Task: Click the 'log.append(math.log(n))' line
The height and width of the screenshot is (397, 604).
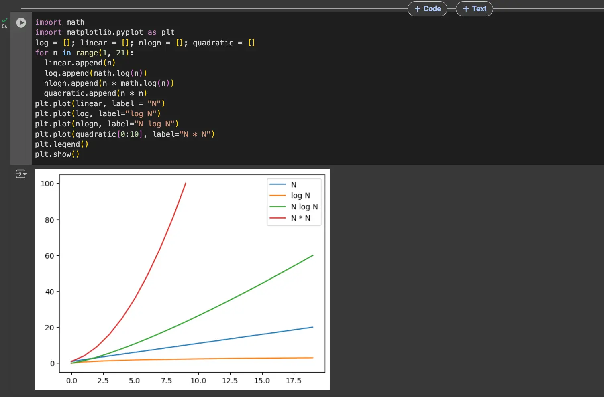Action: click(96, 73)
